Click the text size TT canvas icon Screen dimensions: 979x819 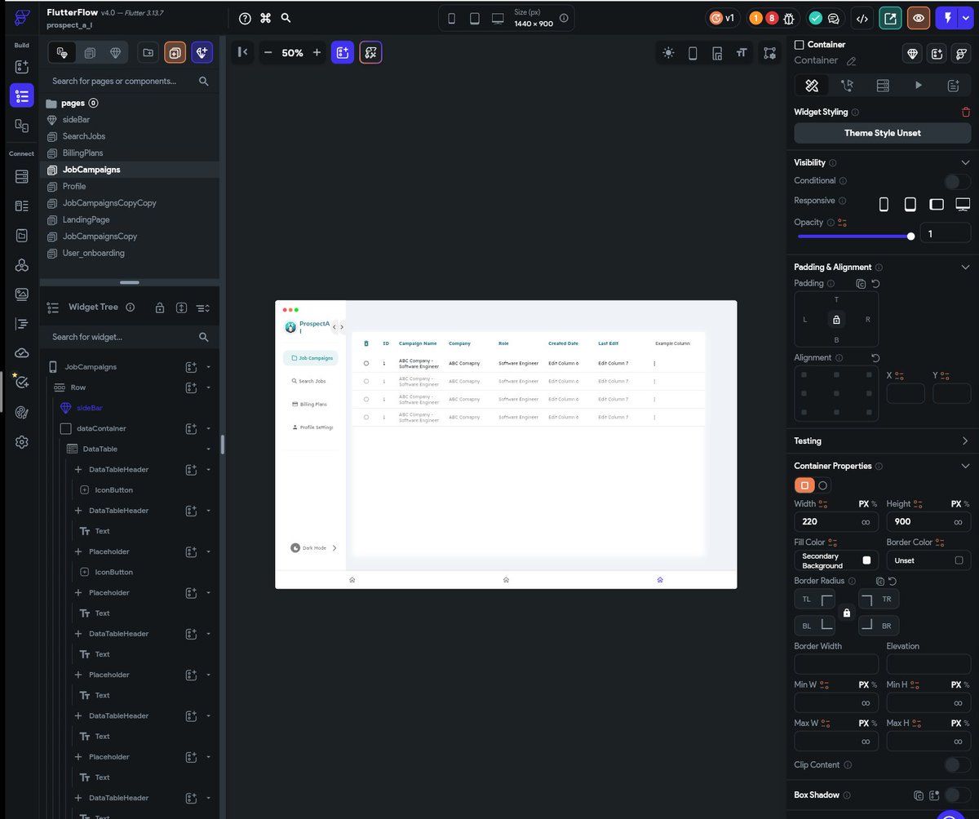point(742,53)
